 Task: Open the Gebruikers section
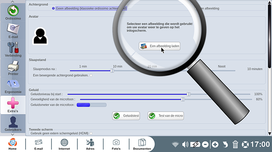[13, 124]
